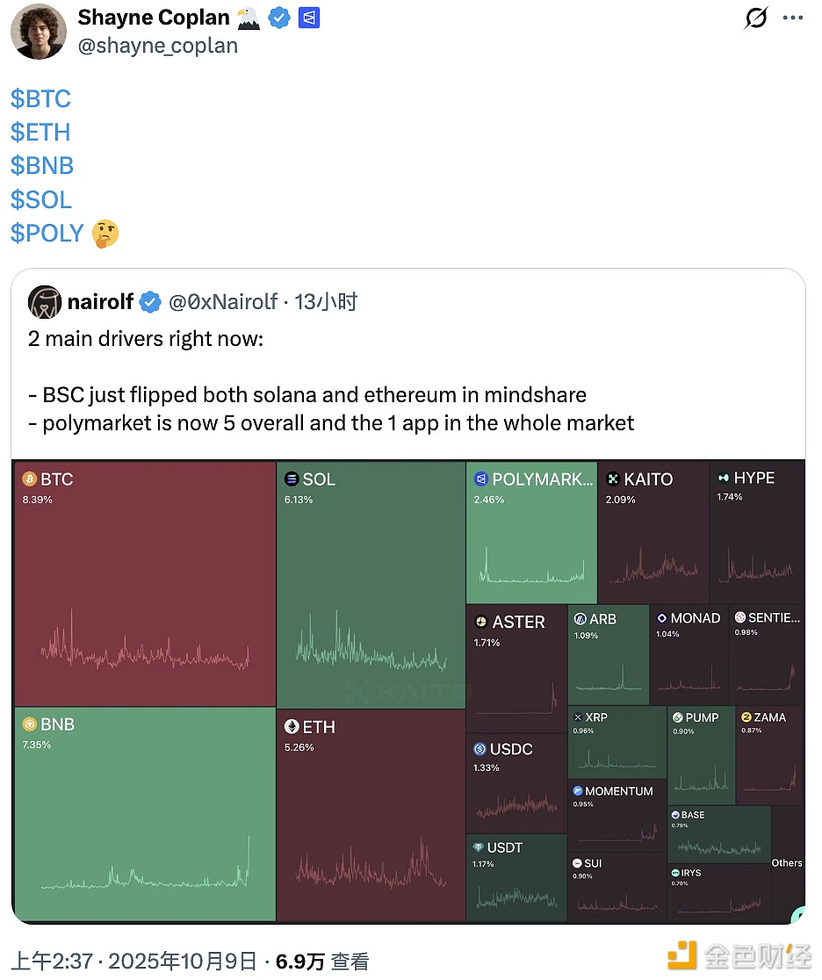Open the Grok icon at top right
822x980 pixels.
(x=756, y=18)
